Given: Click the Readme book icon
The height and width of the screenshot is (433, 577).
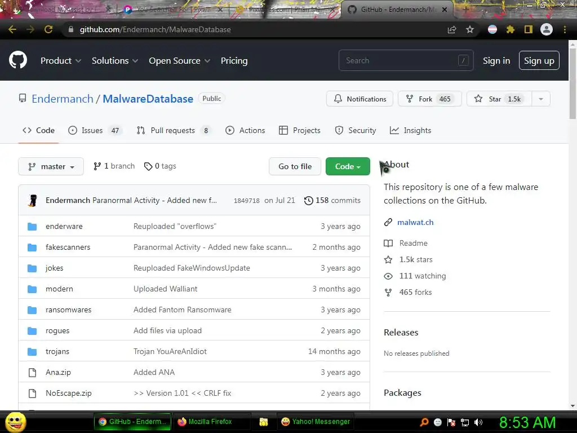Looking at the screenshot, I should (388, 244).
